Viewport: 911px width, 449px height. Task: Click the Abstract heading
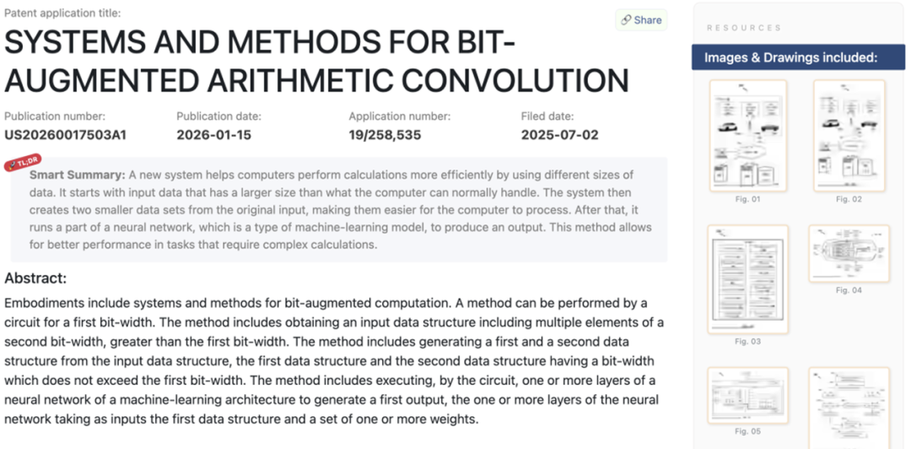tap(35, 278)
